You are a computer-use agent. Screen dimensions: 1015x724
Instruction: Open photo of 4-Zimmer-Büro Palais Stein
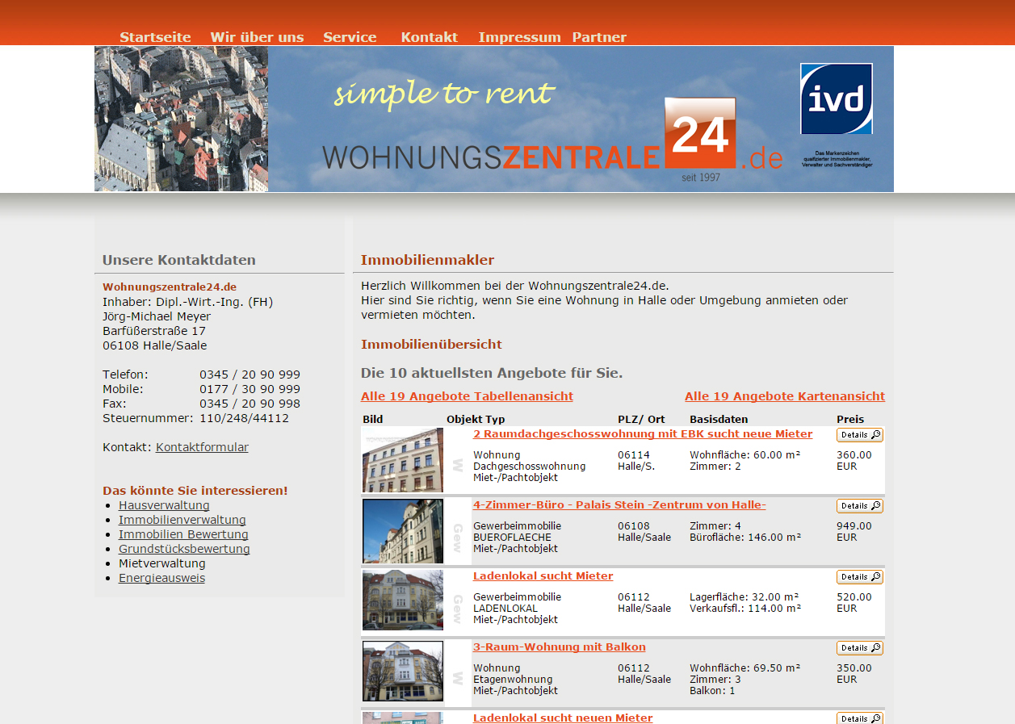click(403, 531)
